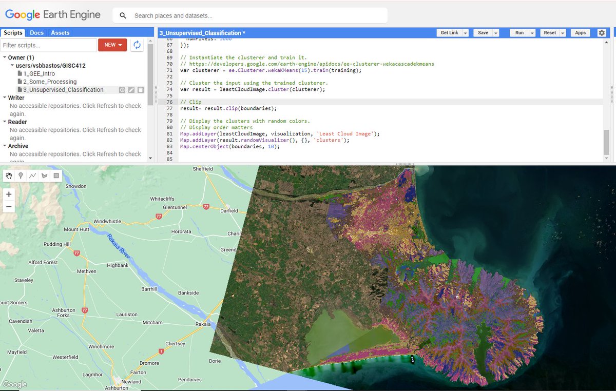Viewport: 616px width, 391px height.
Task: Open the 1_GEE_Intro script
Action: coord(38,73)
